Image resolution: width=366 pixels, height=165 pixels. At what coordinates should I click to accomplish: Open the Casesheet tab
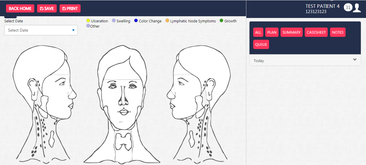[x=316, y=32]
